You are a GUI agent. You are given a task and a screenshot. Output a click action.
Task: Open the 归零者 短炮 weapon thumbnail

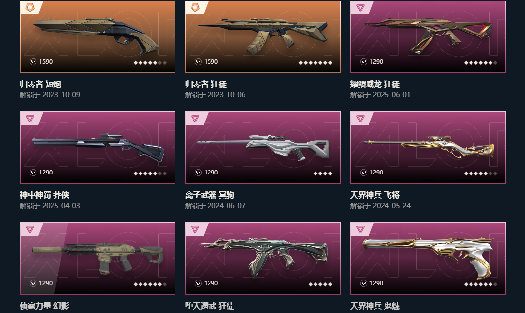point(97,37)
